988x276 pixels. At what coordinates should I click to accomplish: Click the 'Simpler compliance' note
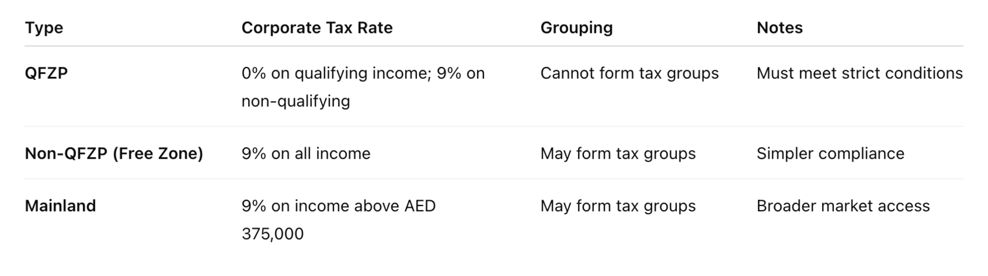click(830, 154)
